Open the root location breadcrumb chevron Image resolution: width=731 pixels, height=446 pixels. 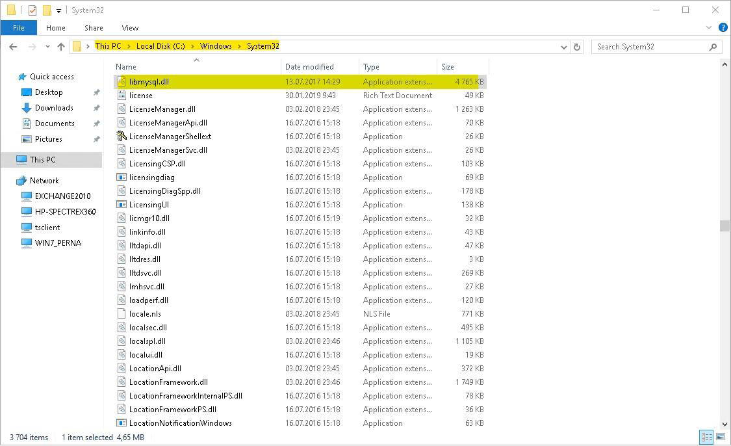88,46
